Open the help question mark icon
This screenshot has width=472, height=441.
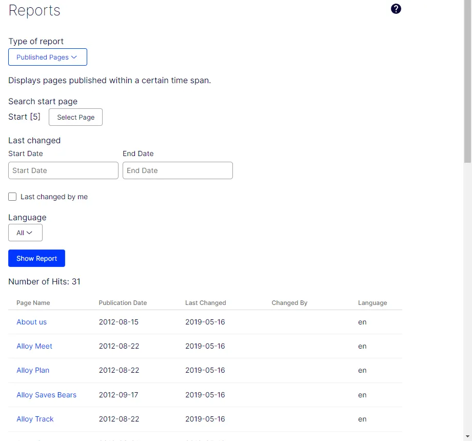pos(396,9)
